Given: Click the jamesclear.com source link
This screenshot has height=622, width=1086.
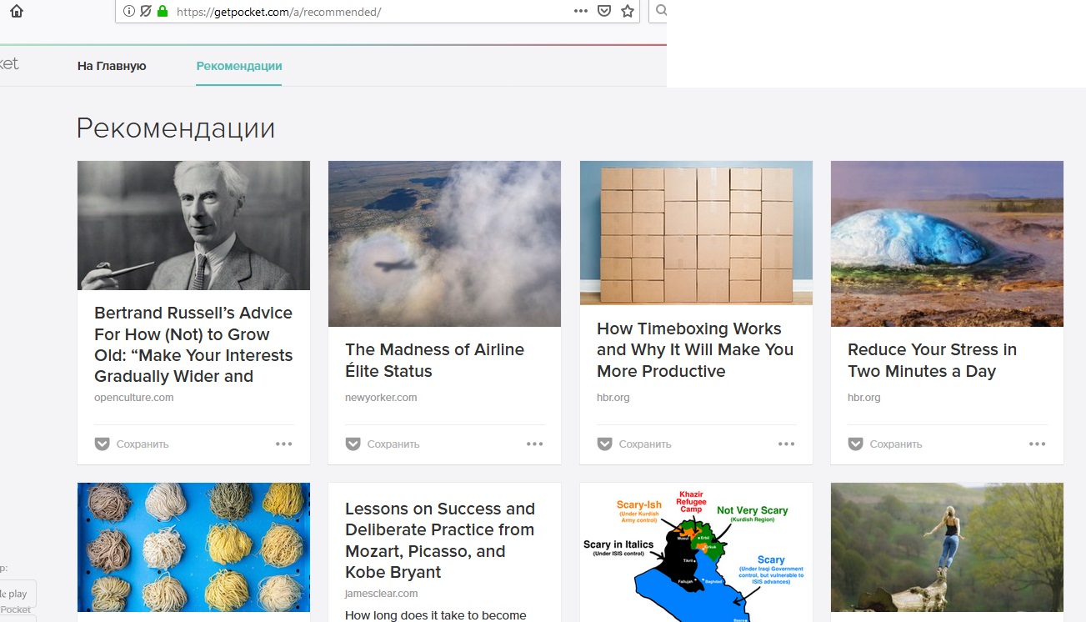Looking at the screenshot, I should (x=382, y=594).
